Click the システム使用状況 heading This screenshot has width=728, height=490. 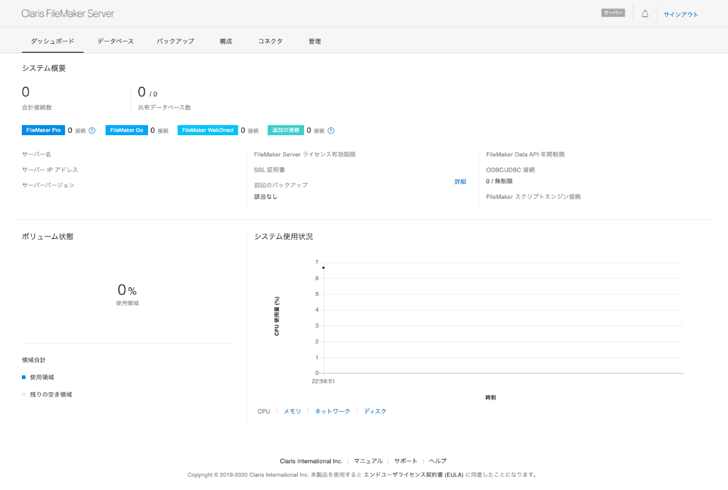pyautogui.click(x=283, y=237)
